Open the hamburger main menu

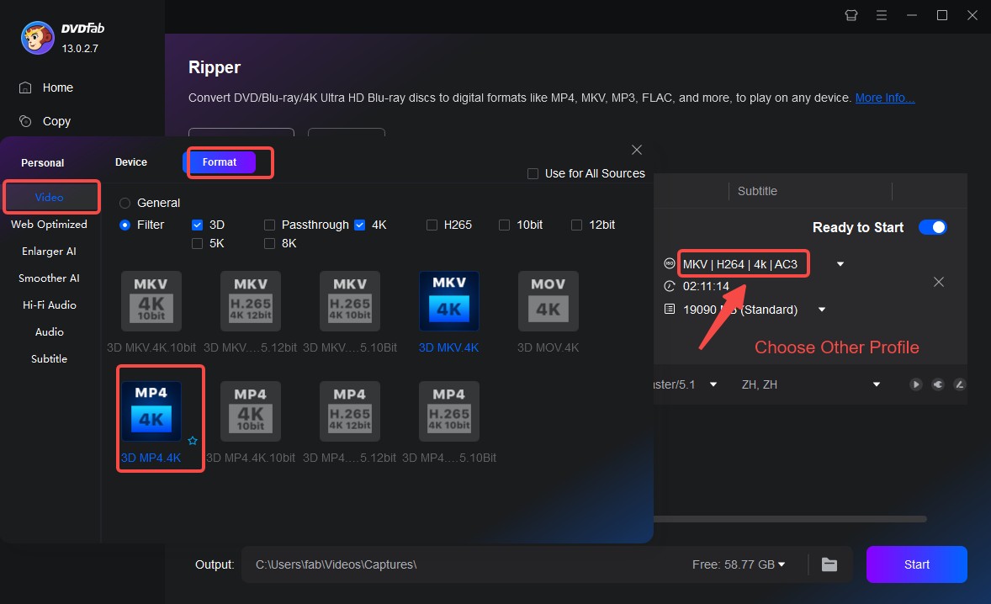point(881,15)
